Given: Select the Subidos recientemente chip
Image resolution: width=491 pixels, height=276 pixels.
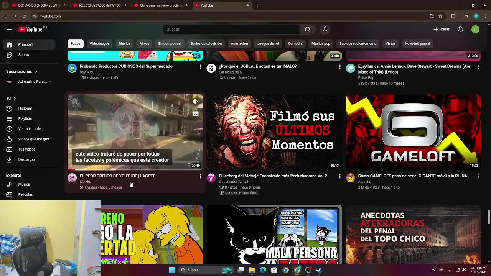Looking at the screenshot, I should tap(358, 44).
